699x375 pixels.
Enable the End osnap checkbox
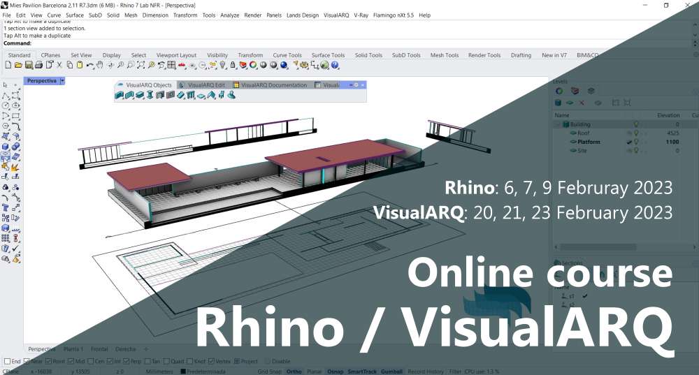coord(6,362)
